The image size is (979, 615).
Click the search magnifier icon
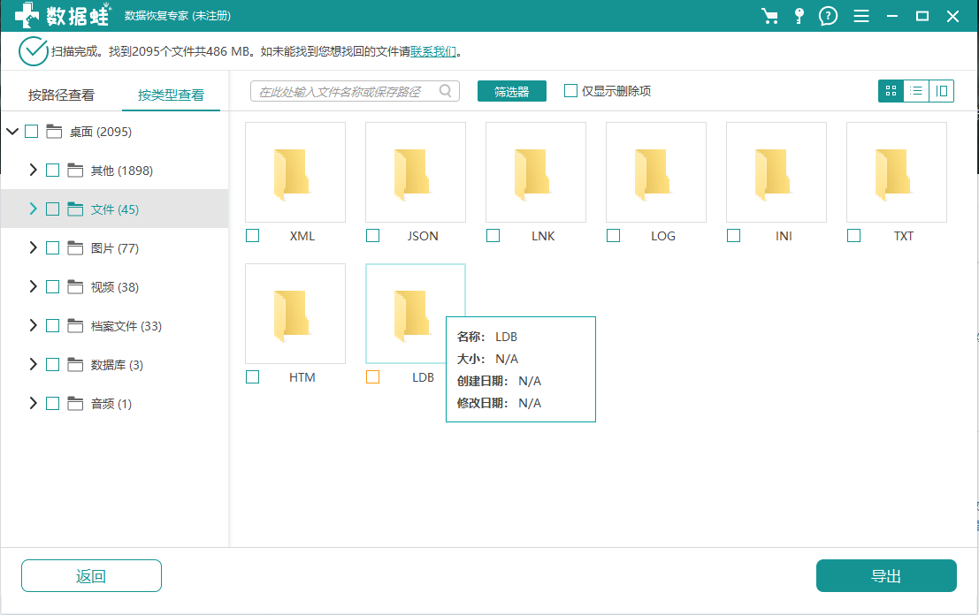[446, 91]
